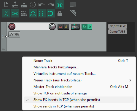Screen dimensions: 137x111
Task: Mute track 1 with M button
Action: [x=60, y=27]
